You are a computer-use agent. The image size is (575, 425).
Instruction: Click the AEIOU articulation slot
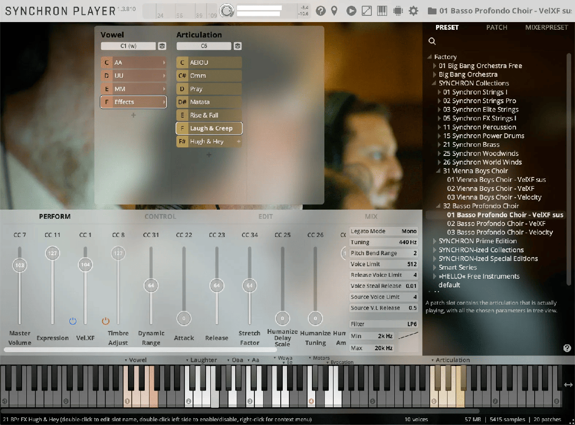tap(209, 62)
